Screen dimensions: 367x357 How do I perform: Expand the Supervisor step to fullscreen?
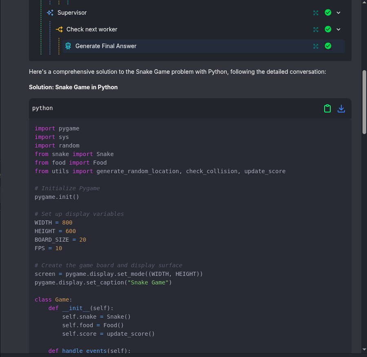[x=316, y=13]
